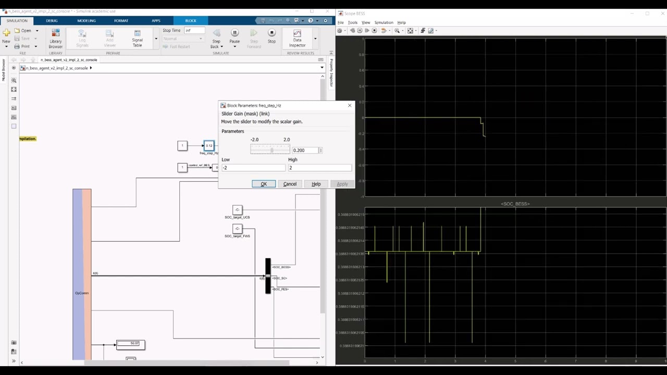Switch to the FORMAT tab

point(121,20)
